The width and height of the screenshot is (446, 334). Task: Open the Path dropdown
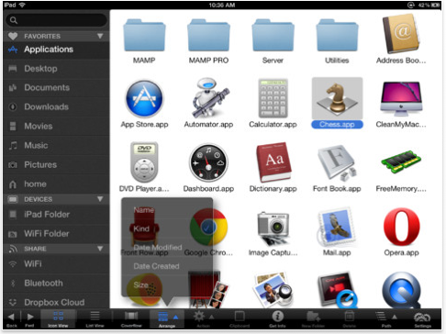[385, 319]
